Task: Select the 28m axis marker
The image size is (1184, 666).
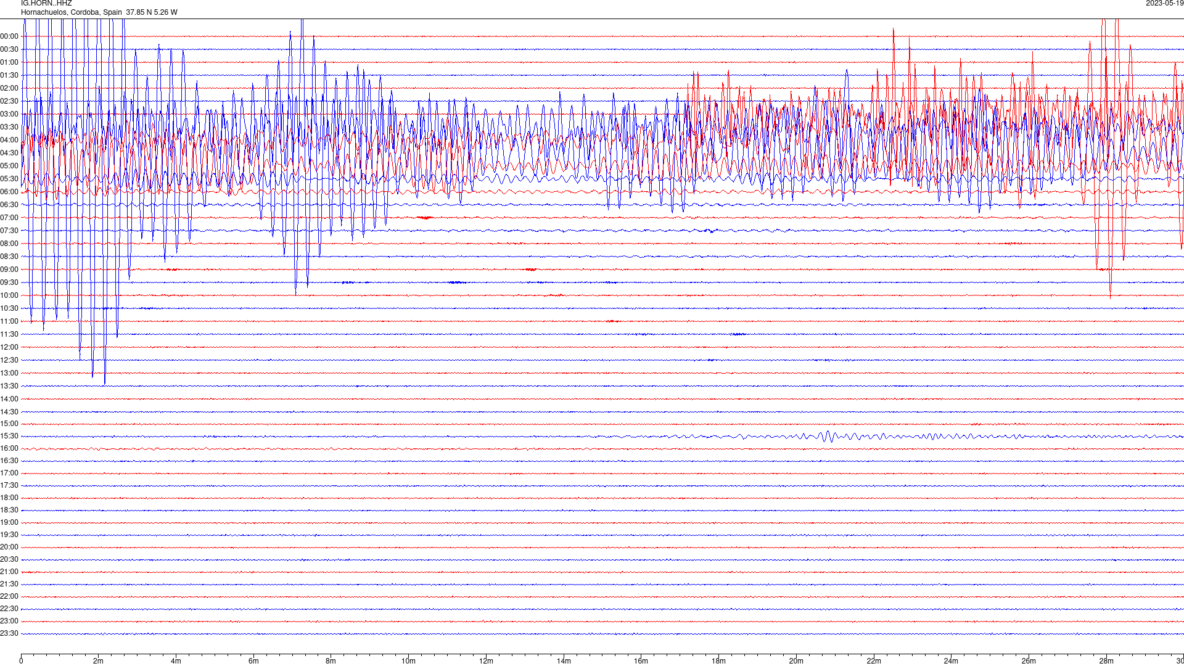Action: click(x=1106, y=661)
